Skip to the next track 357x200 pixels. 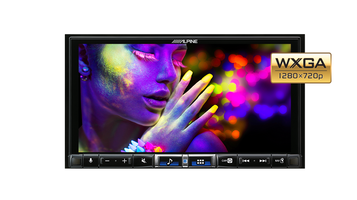pyautogui.click(x=263, y=161)
